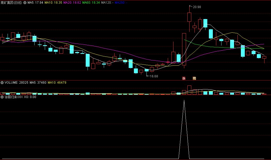Open the main chart indicator dropdown arrow
This screenshot has width=271, height=160.
[x=25, y=3]
